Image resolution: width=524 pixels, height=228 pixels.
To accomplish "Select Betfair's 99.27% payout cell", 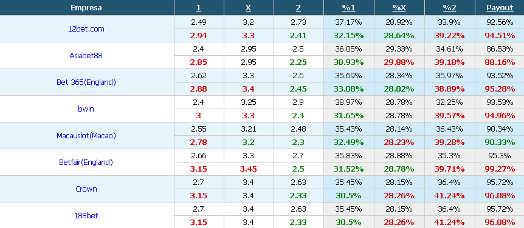I will click(x=500, y=169).
